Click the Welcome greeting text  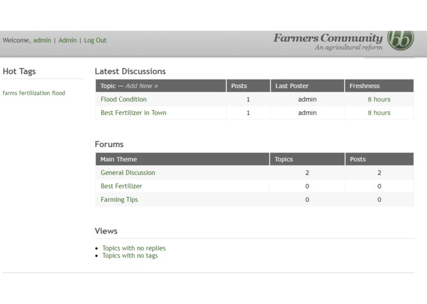(16, 41)
